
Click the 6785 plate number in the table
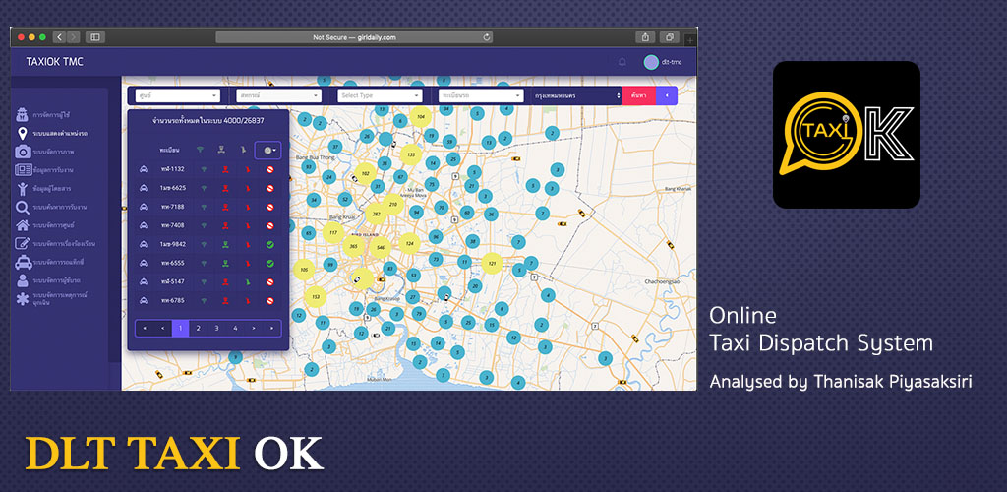173,300
